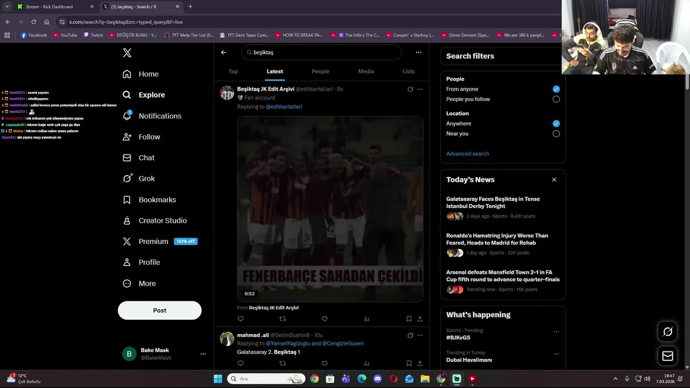Ask Grok about the mahmad .ali reply
This screenshot has width=690, height=388.
click(x=410, y=335)
